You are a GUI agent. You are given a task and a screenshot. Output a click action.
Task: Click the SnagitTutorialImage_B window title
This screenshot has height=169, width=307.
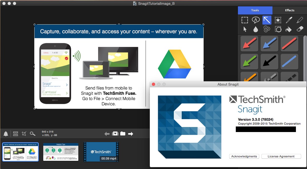pyautogui.click(x=156, y=3)
